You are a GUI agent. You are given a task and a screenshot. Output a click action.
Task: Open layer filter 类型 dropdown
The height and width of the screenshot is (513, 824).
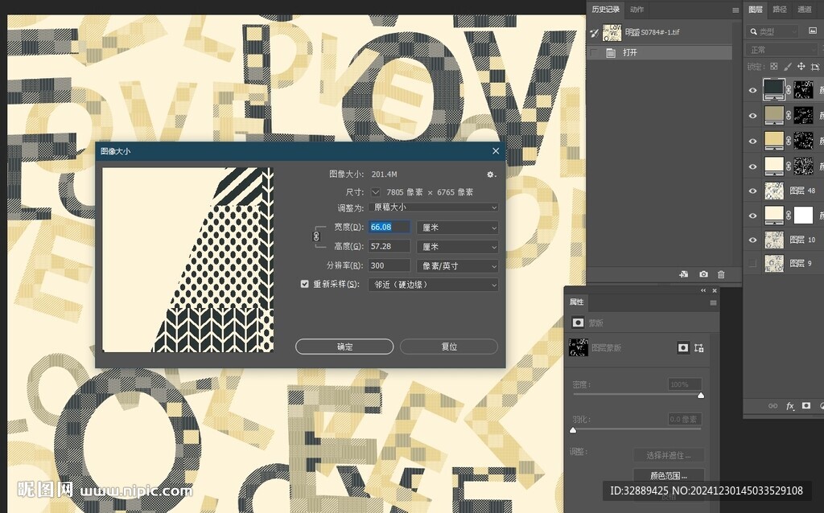coord(772,32)
